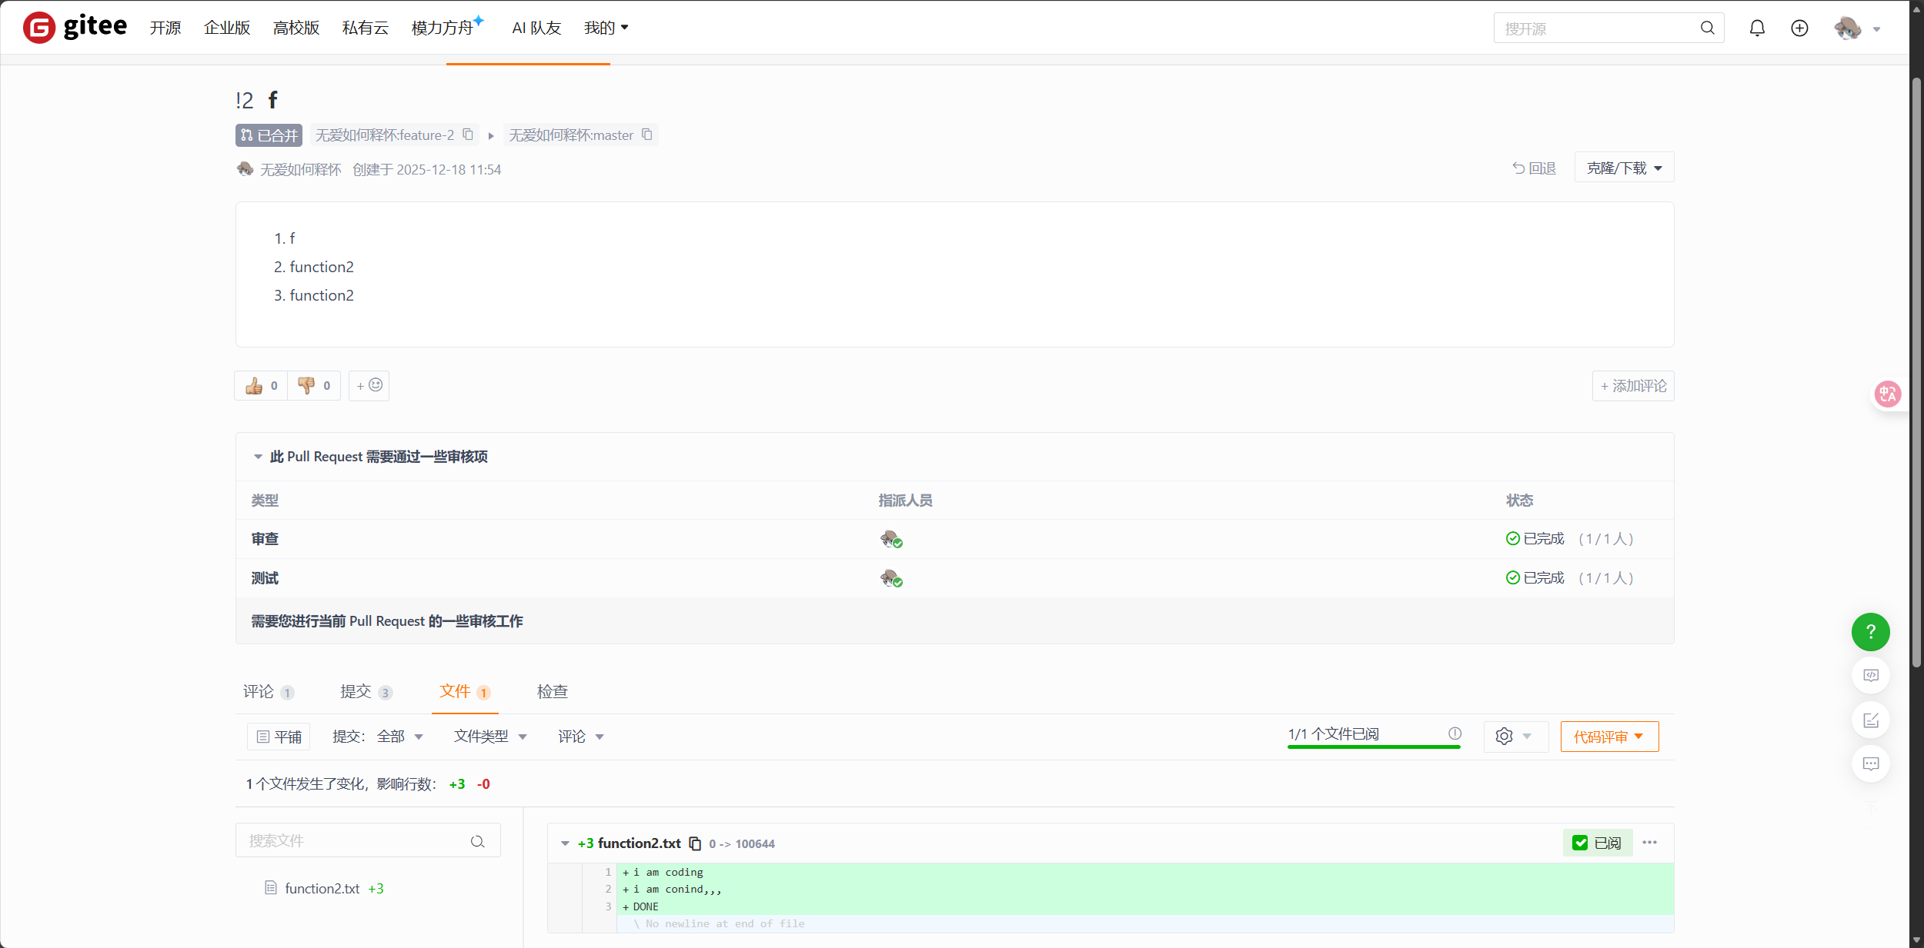Click the notification bell icon
Viewport: 1924px width, 948px height.
1757,28
